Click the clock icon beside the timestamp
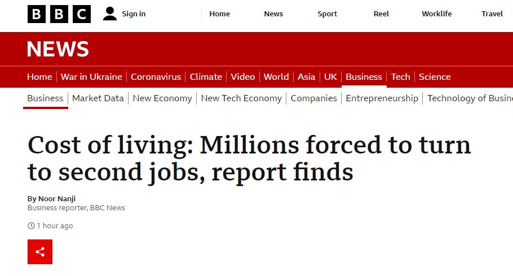The width and height of the screenshot is (513, 276). click(31, 226)
